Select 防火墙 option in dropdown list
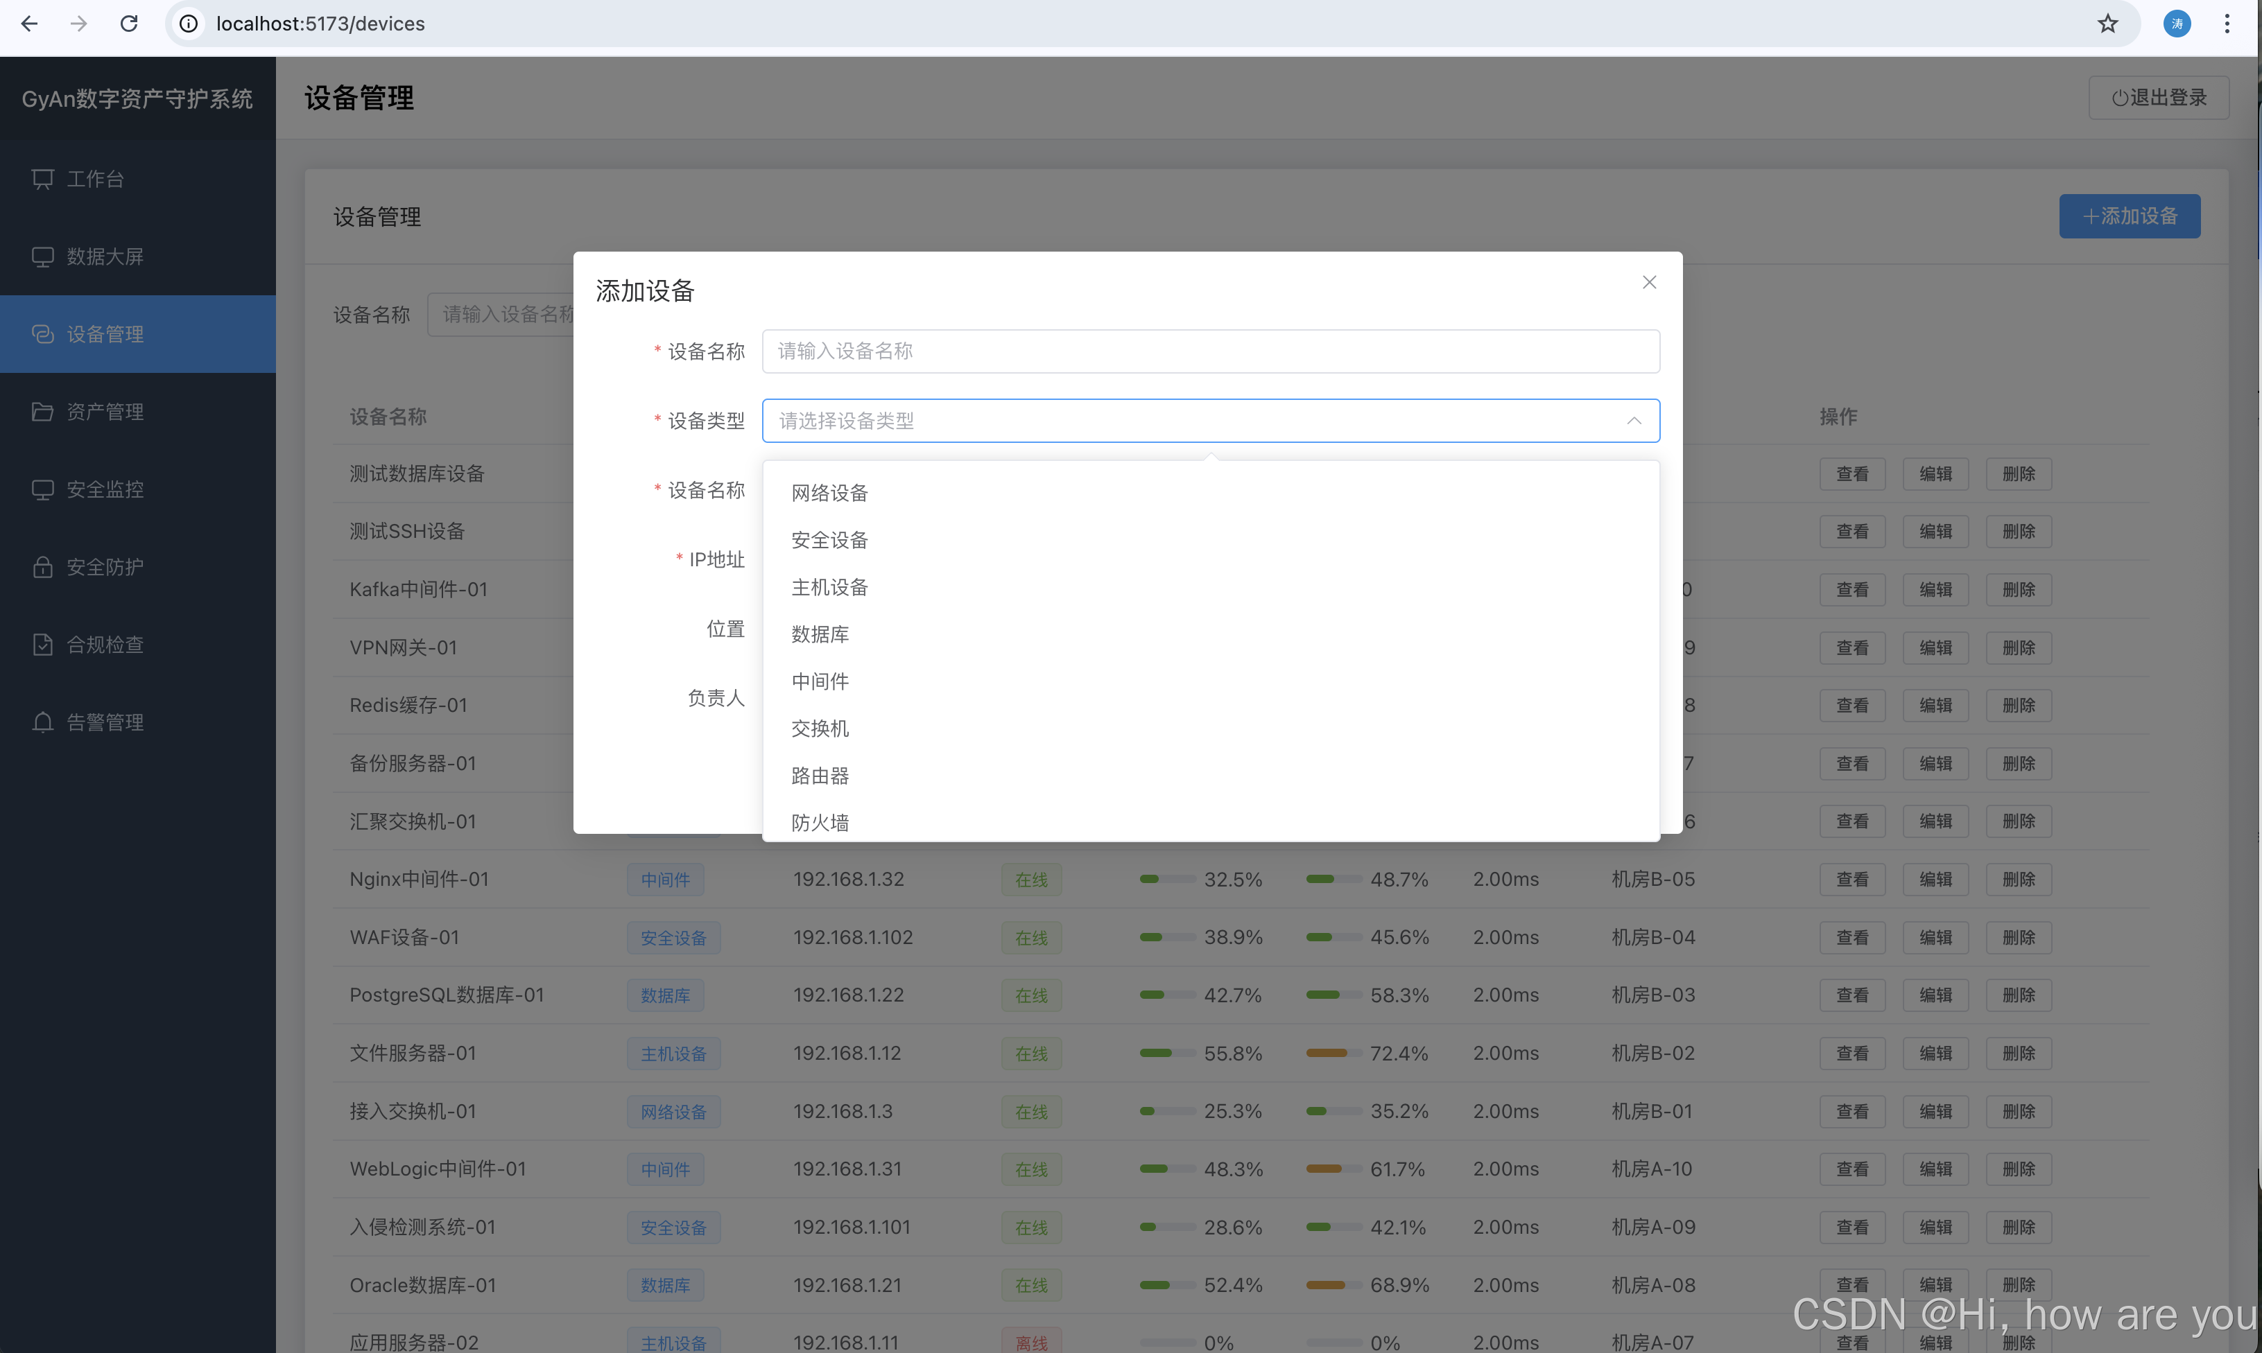Screen dimensions: 2262x1353 click(820, 822)
